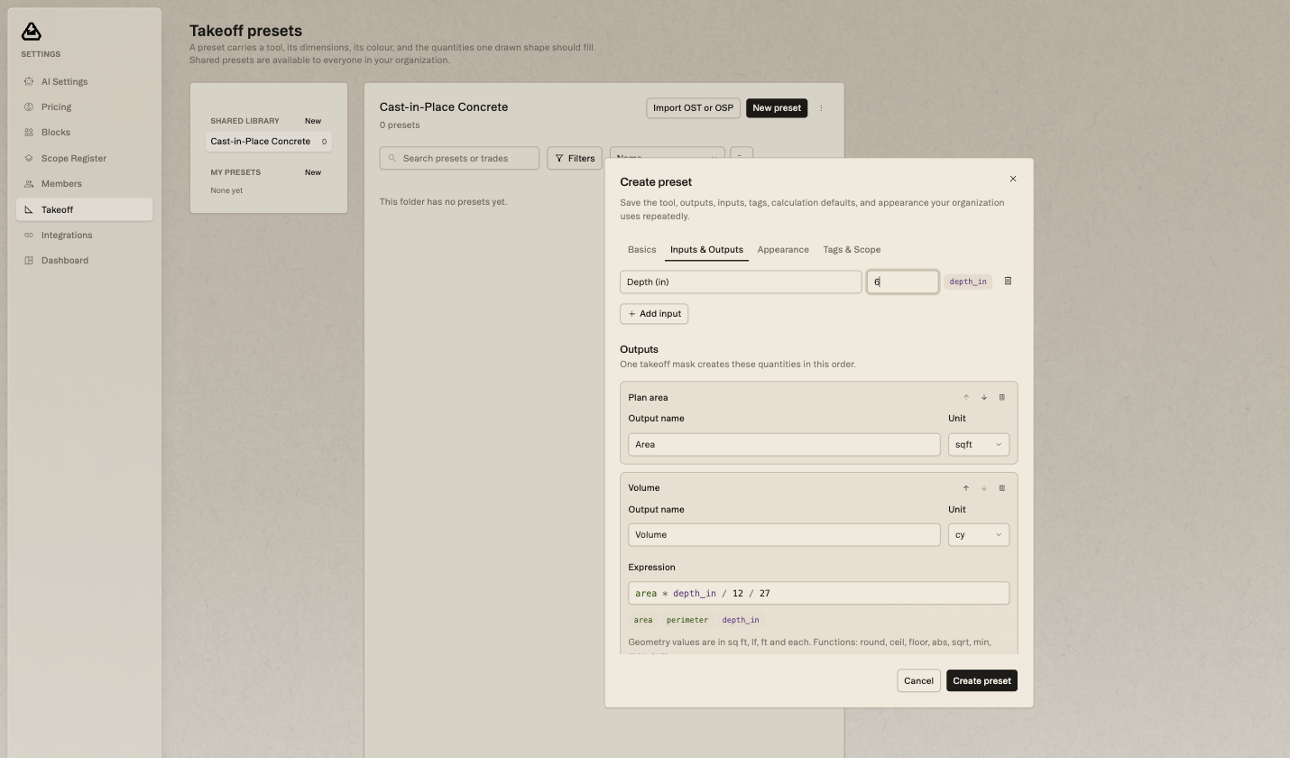Cancel the preset dialog

(918, 680)
